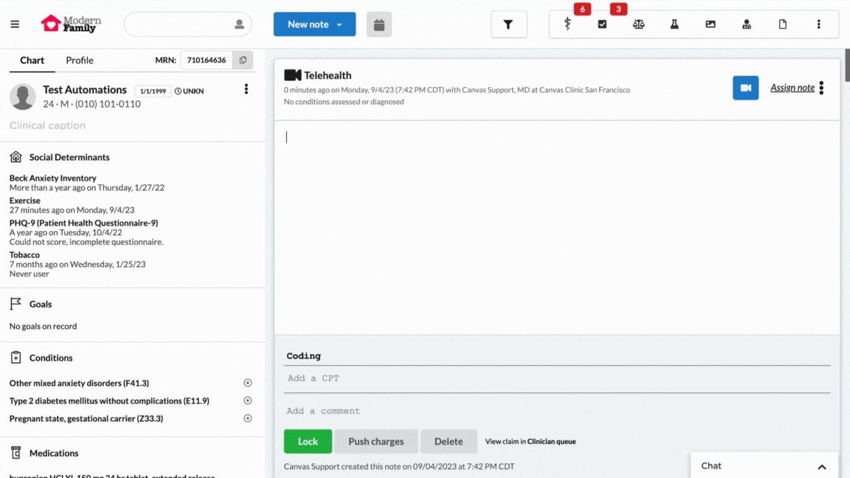Copy the patient MRN using the copy icon
850x478 pixels.
pos(243,60)
